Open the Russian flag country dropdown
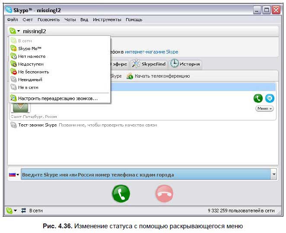286x233 pixels. coord(14,175)
